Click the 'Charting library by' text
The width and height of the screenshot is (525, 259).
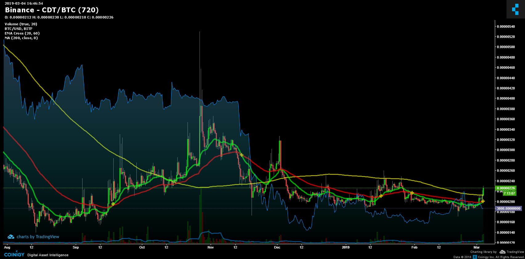click(483, 252)
